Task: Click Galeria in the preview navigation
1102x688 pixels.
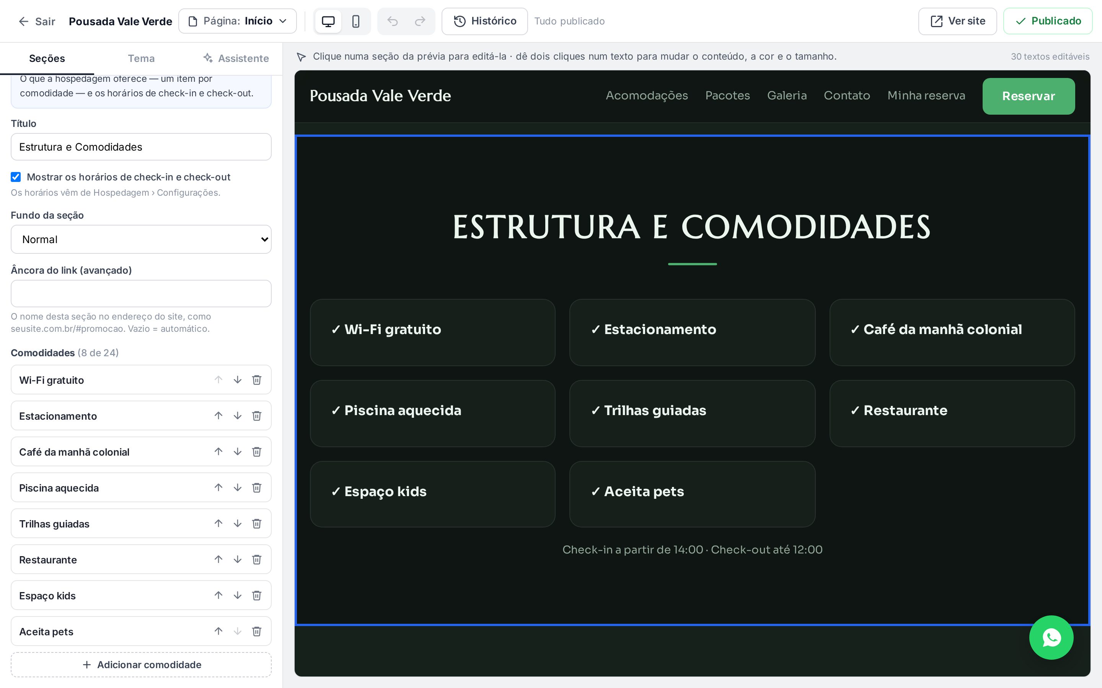Action: point(787,96)
